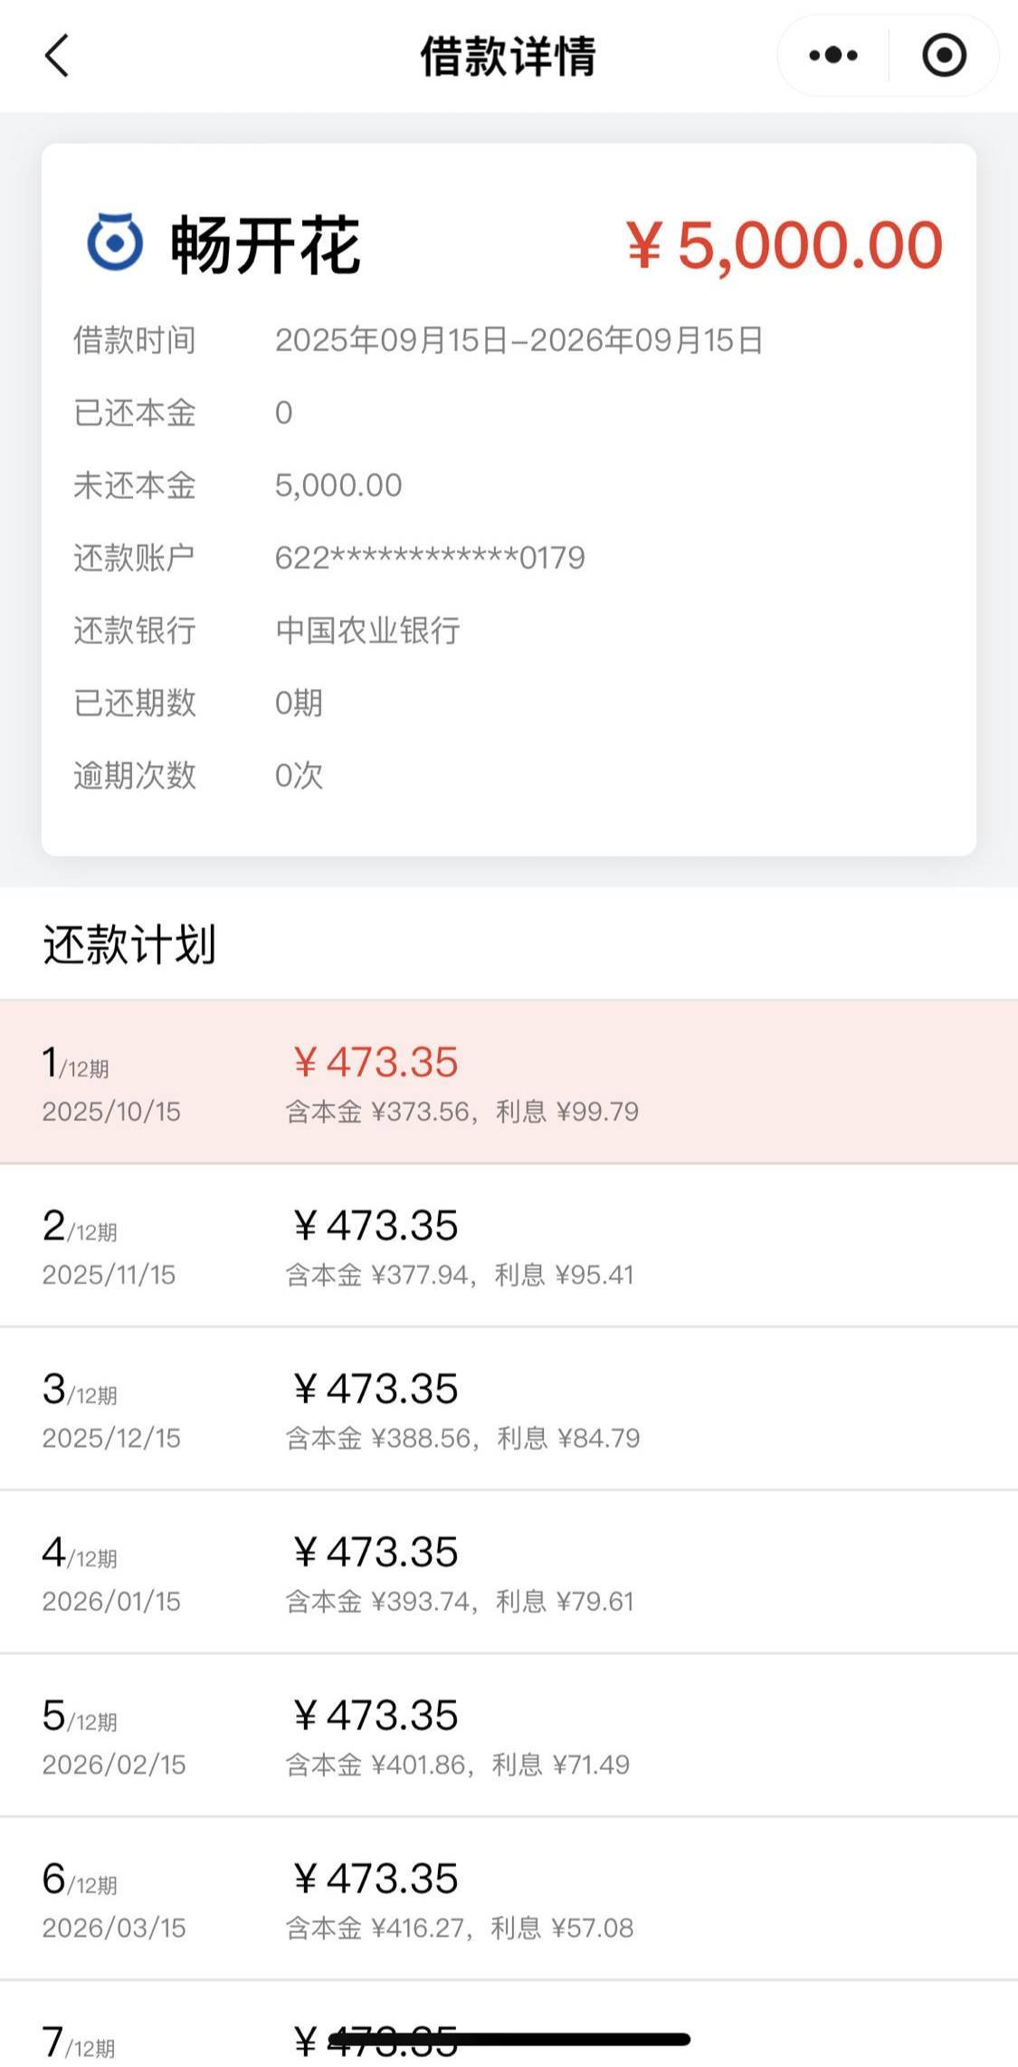Viewport: 1018px width, 2067px height.
Task: Tap the repayment account number 622****0179
Action: tap(430, 558)
